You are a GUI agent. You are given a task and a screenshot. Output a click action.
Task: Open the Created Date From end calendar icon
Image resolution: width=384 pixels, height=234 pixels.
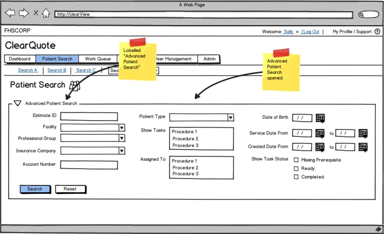pos(363,147)
